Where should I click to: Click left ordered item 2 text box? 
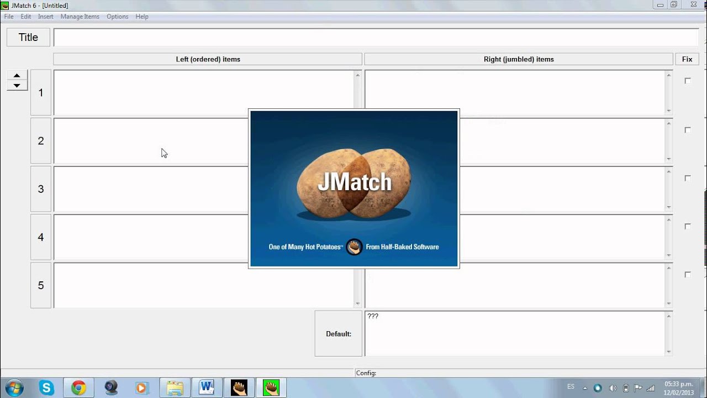tap(151, 141)
